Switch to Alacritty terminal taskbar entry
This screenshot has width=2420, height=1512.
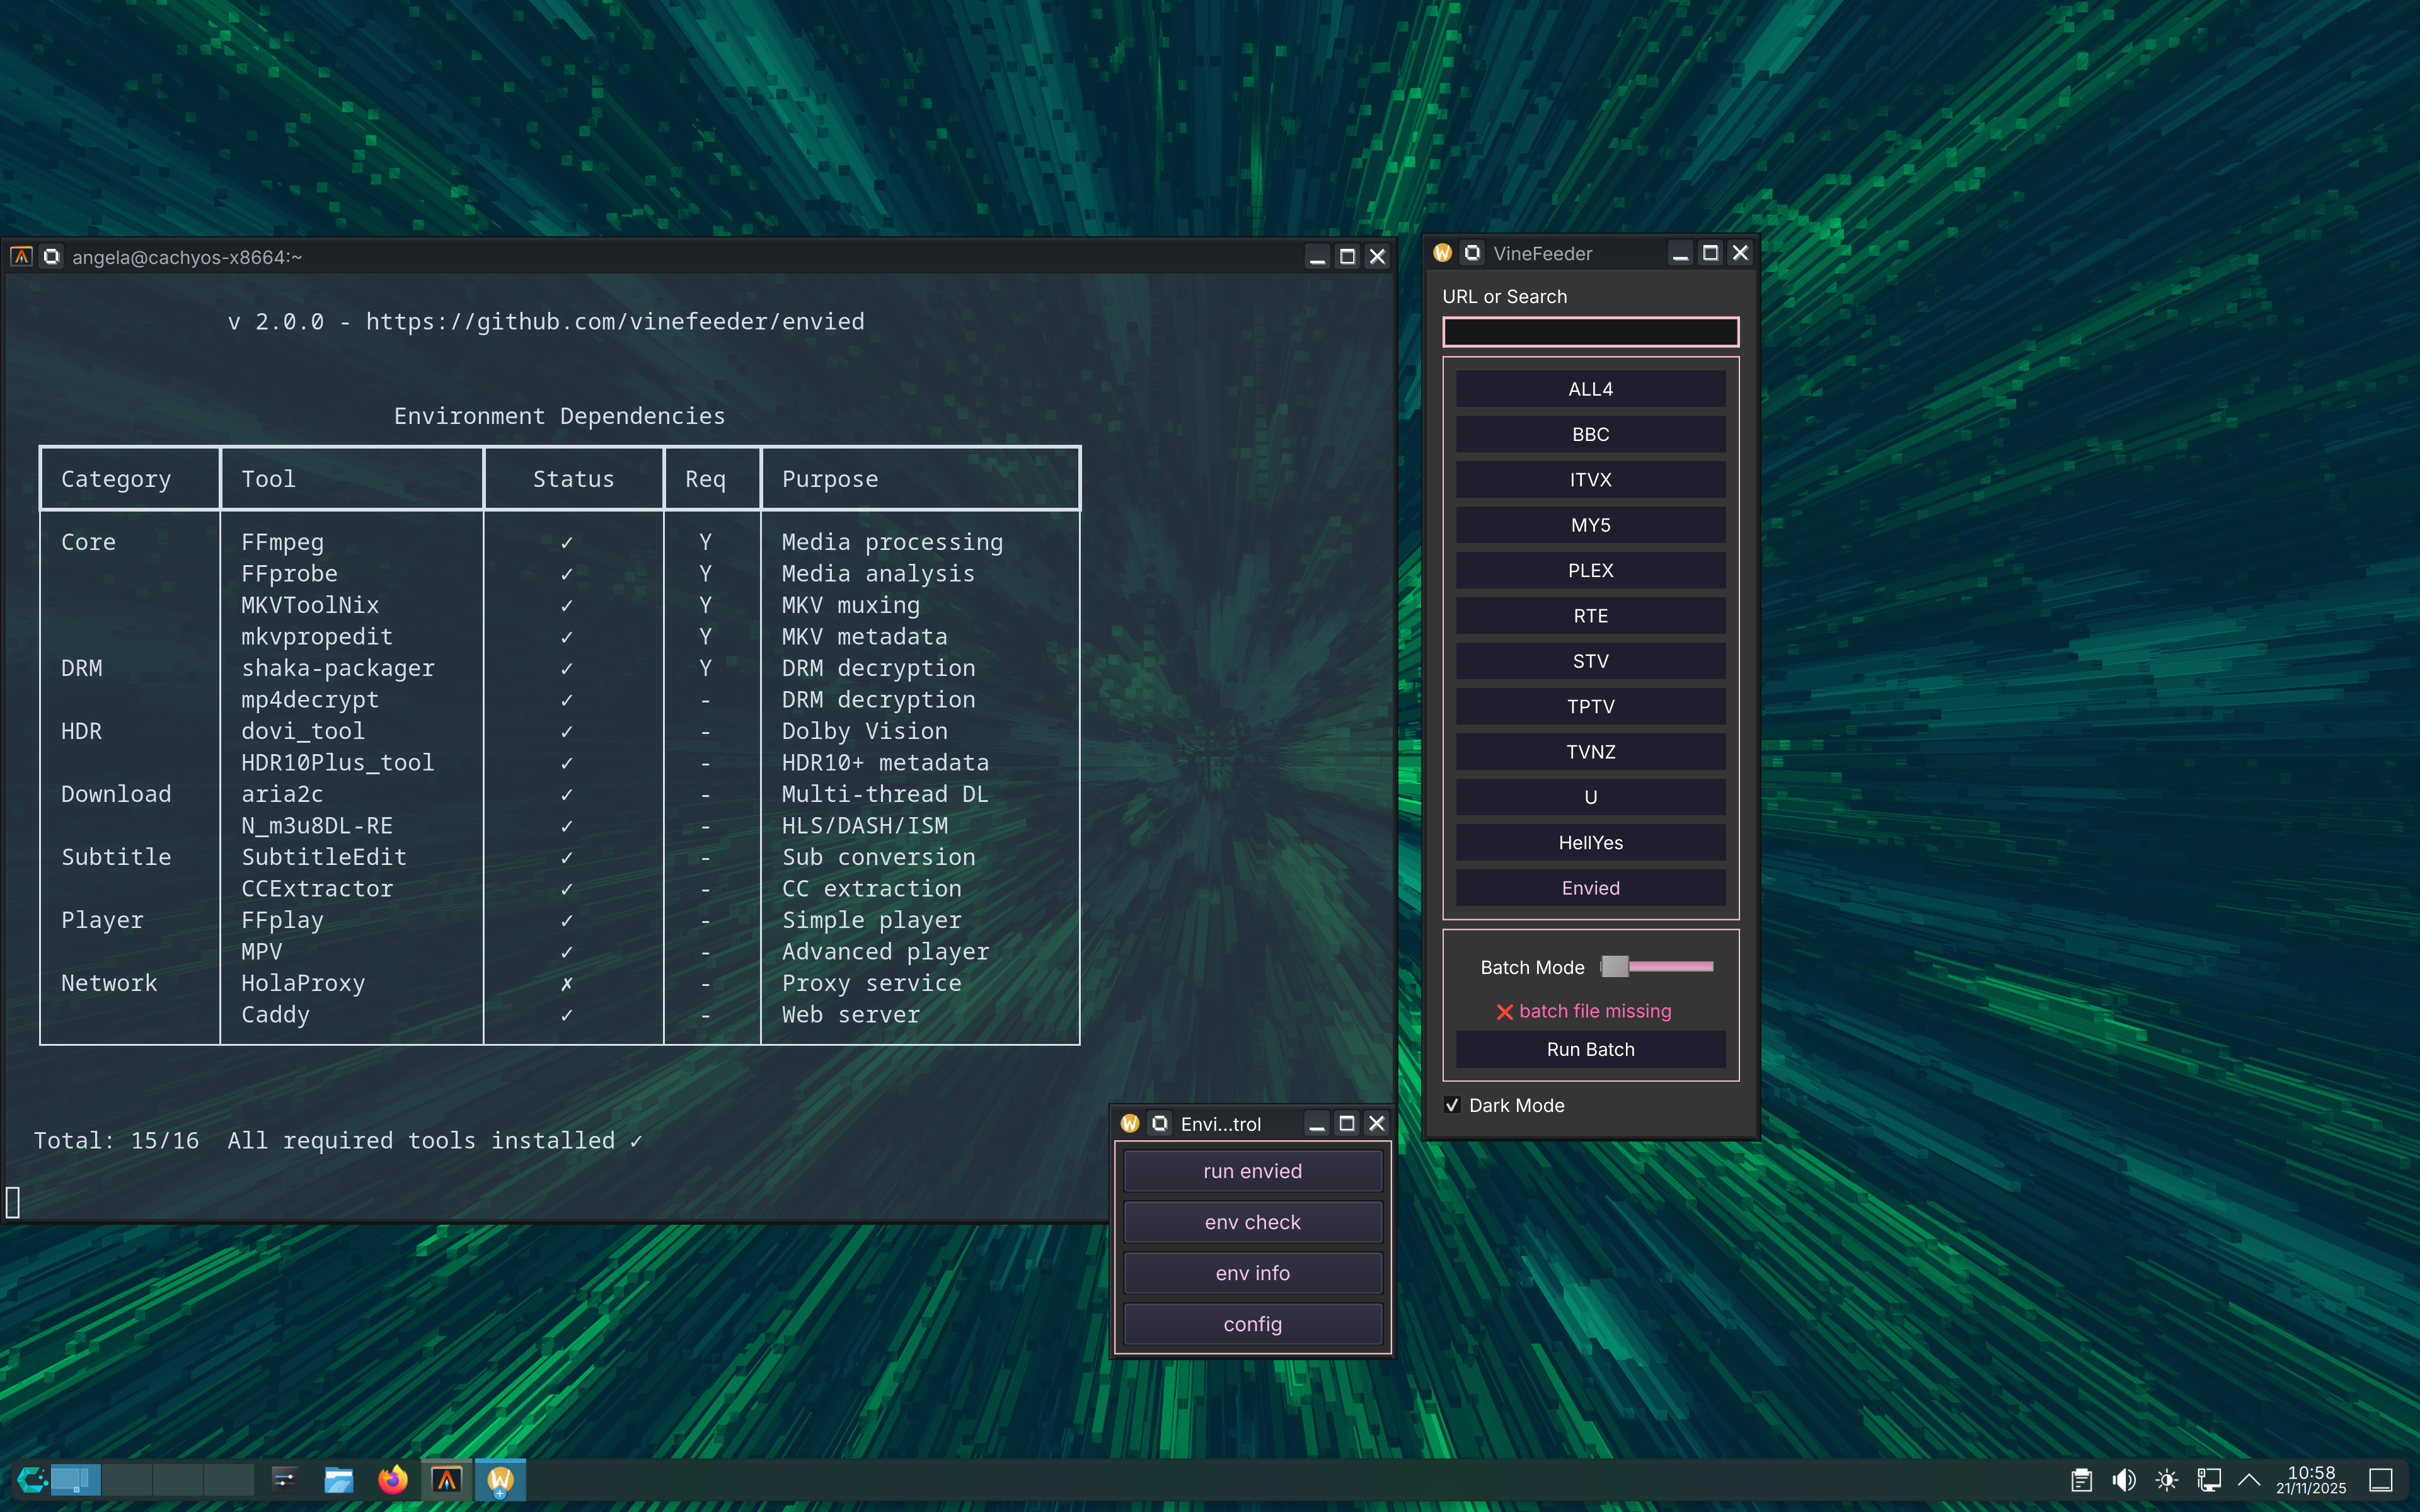446,1479
